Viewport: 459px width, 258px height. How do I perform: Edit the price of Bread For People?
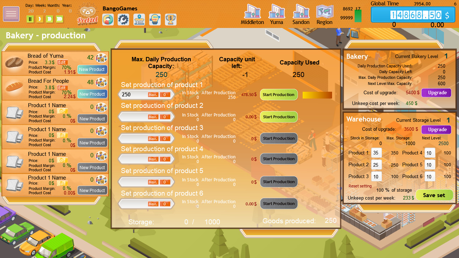click(x=62, y=87)
